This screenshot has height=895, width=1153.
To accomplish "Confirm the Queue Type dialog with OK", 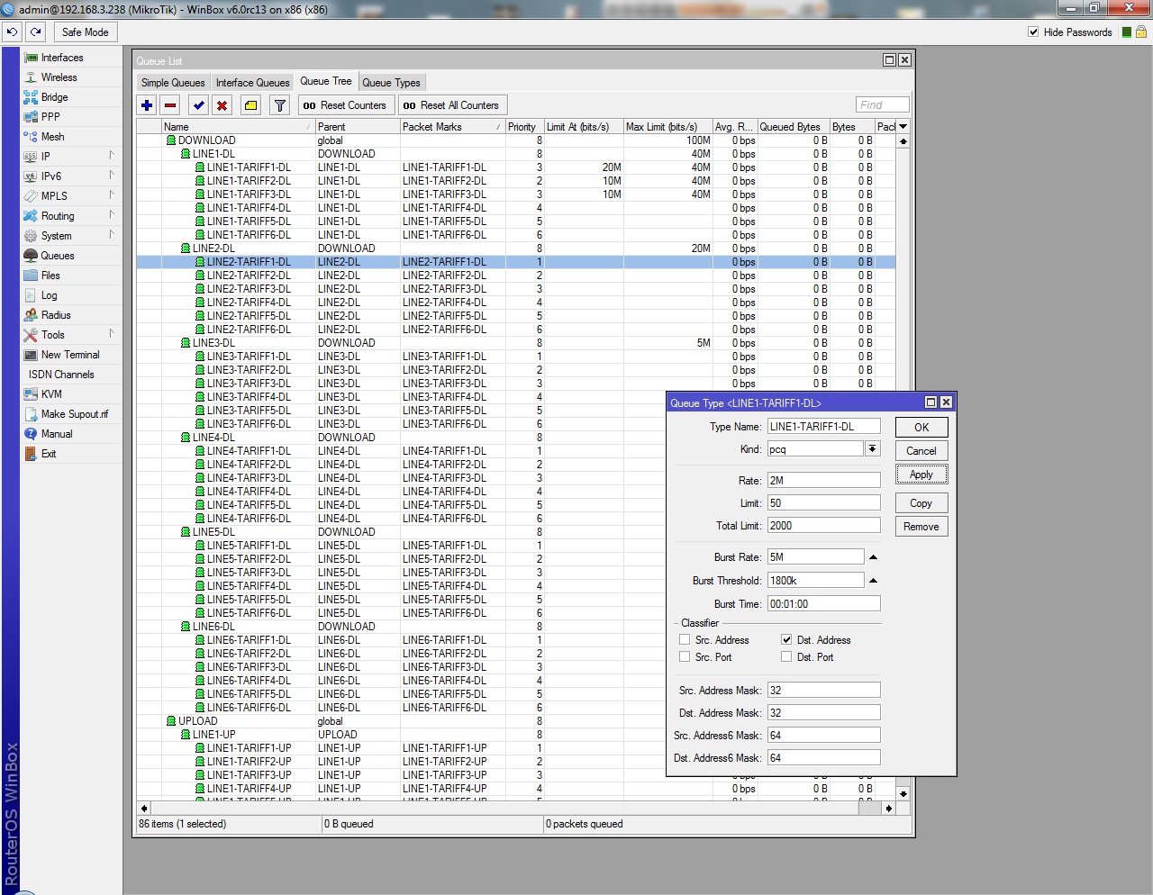I will [921, 428].
